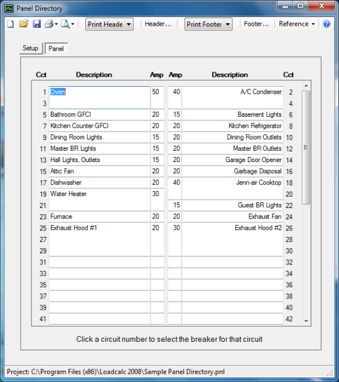339x382 pixels.
Task: Click the A/C Condenser description field
Action: click(x=232, y=97)
